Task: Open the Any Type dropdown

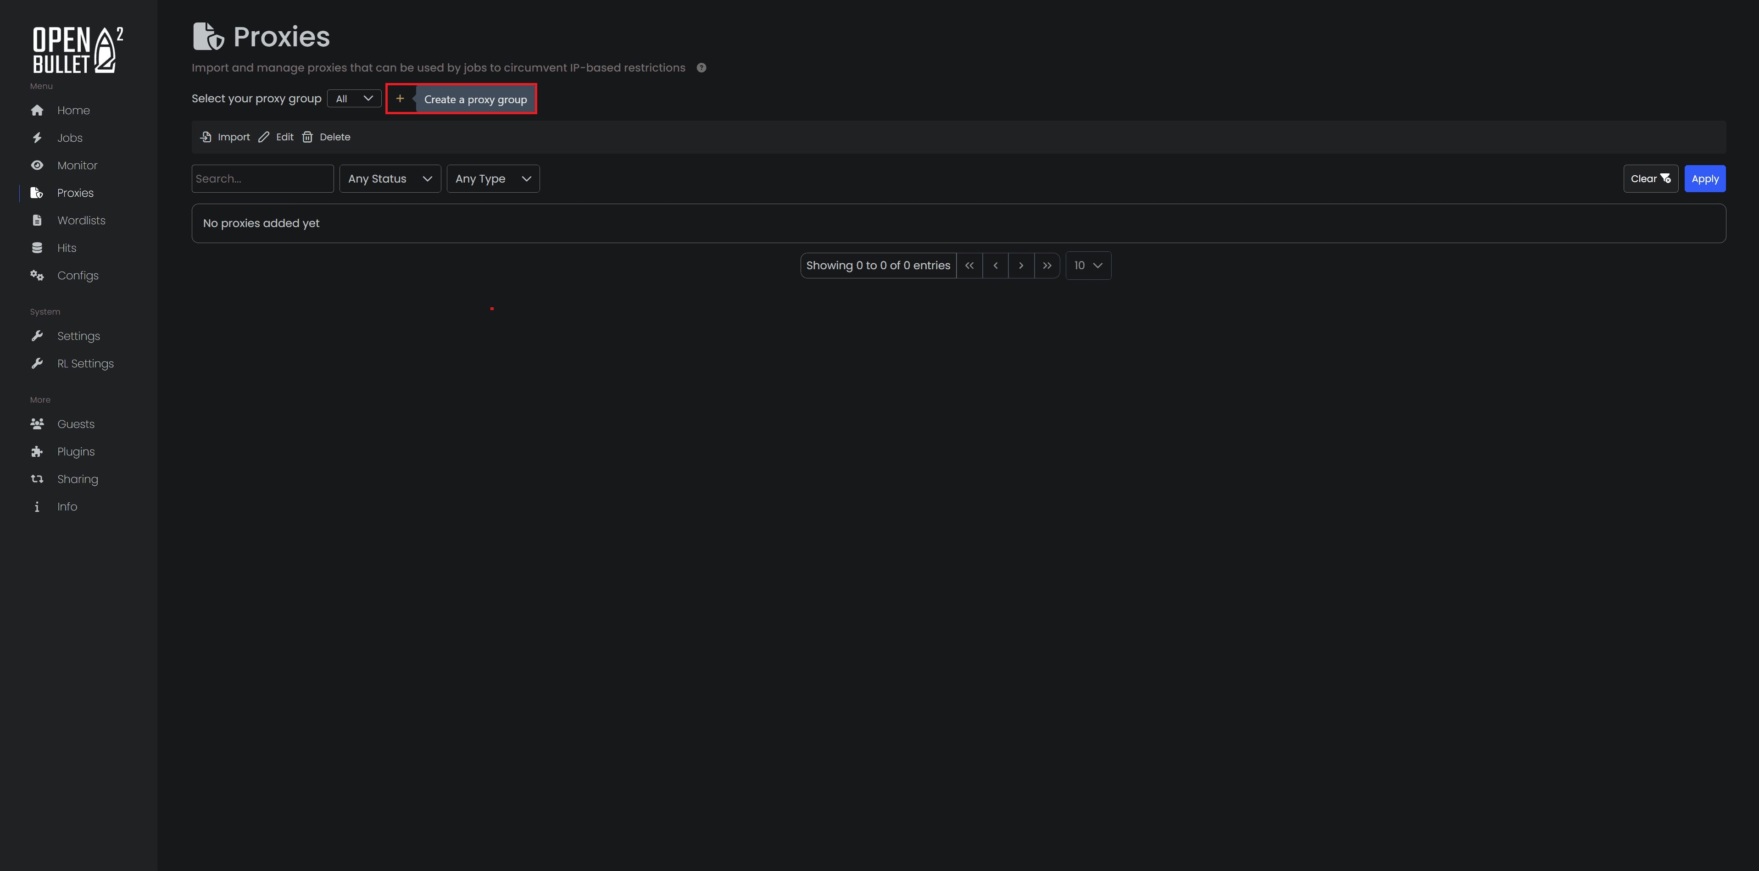Action: click(493, 178)
